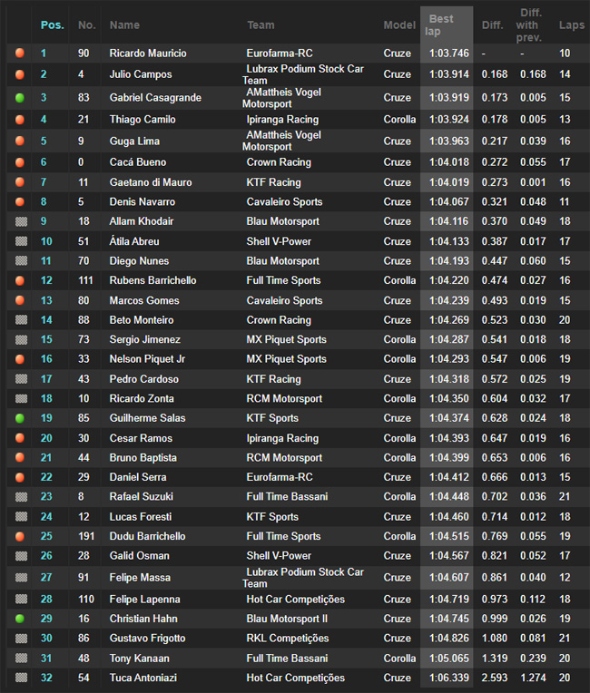Click the orange status dot for Cacá Bueno
Image resolution: width=590 pixels, height=693 pixels.
[x=20, y=162]
